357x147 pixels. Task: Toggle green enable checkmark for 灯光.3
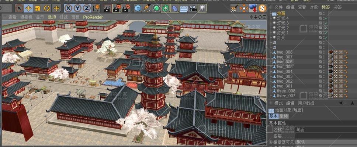pyautogui.click(x=326, y=23)
